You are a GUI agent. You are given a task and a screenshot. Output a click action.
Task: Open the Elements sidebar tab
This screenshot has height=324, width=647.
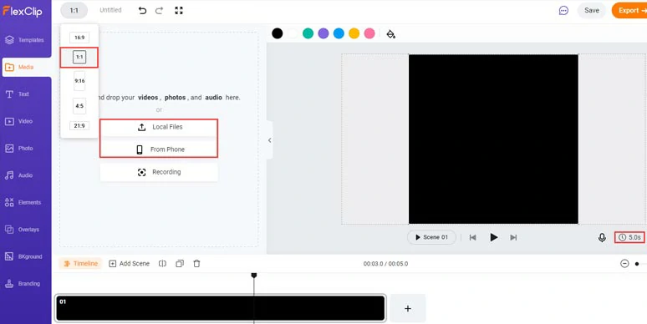click(26, 202)
